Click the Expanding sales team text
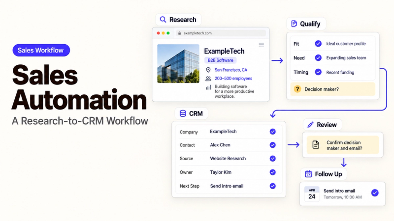The height and width of the screenshot is (221, 394). point(346,58)
